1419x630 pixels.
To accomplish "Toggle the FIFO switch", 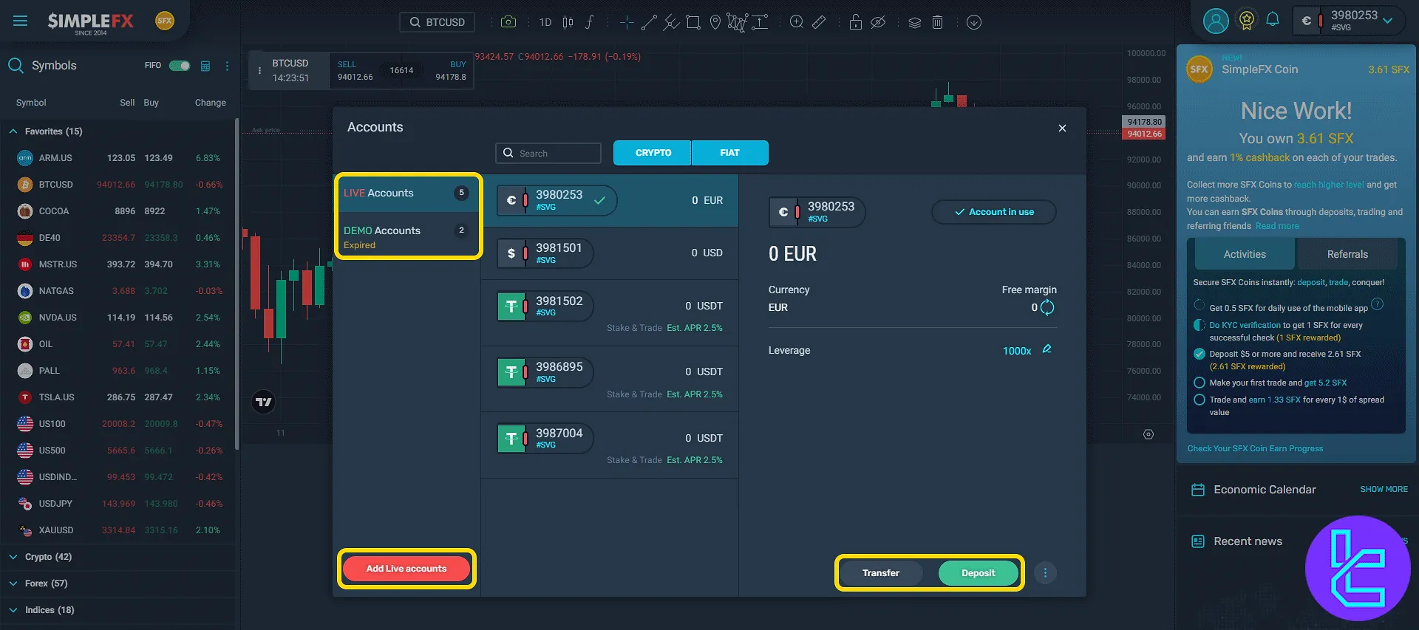I will [x=180, y=66].
